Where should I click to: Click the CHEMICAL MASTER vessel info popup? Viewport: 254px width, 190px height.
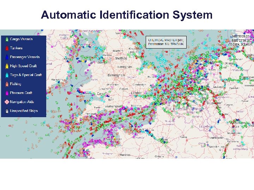pos(166,42)
